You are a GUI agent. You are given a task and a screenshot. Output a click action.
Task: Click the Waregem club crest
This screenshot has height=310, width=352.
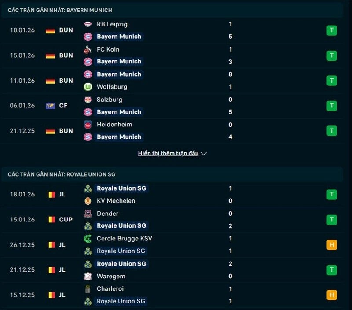click(88, 276)
